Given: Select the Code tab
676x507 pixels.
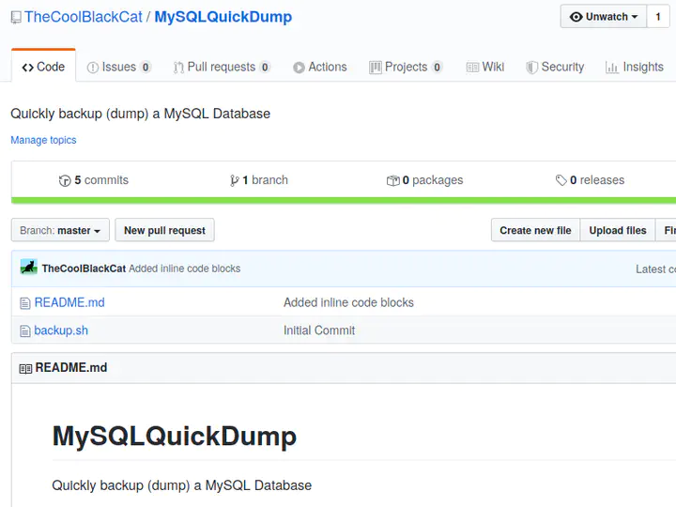Looking at the screenshot, I should 43,67.
